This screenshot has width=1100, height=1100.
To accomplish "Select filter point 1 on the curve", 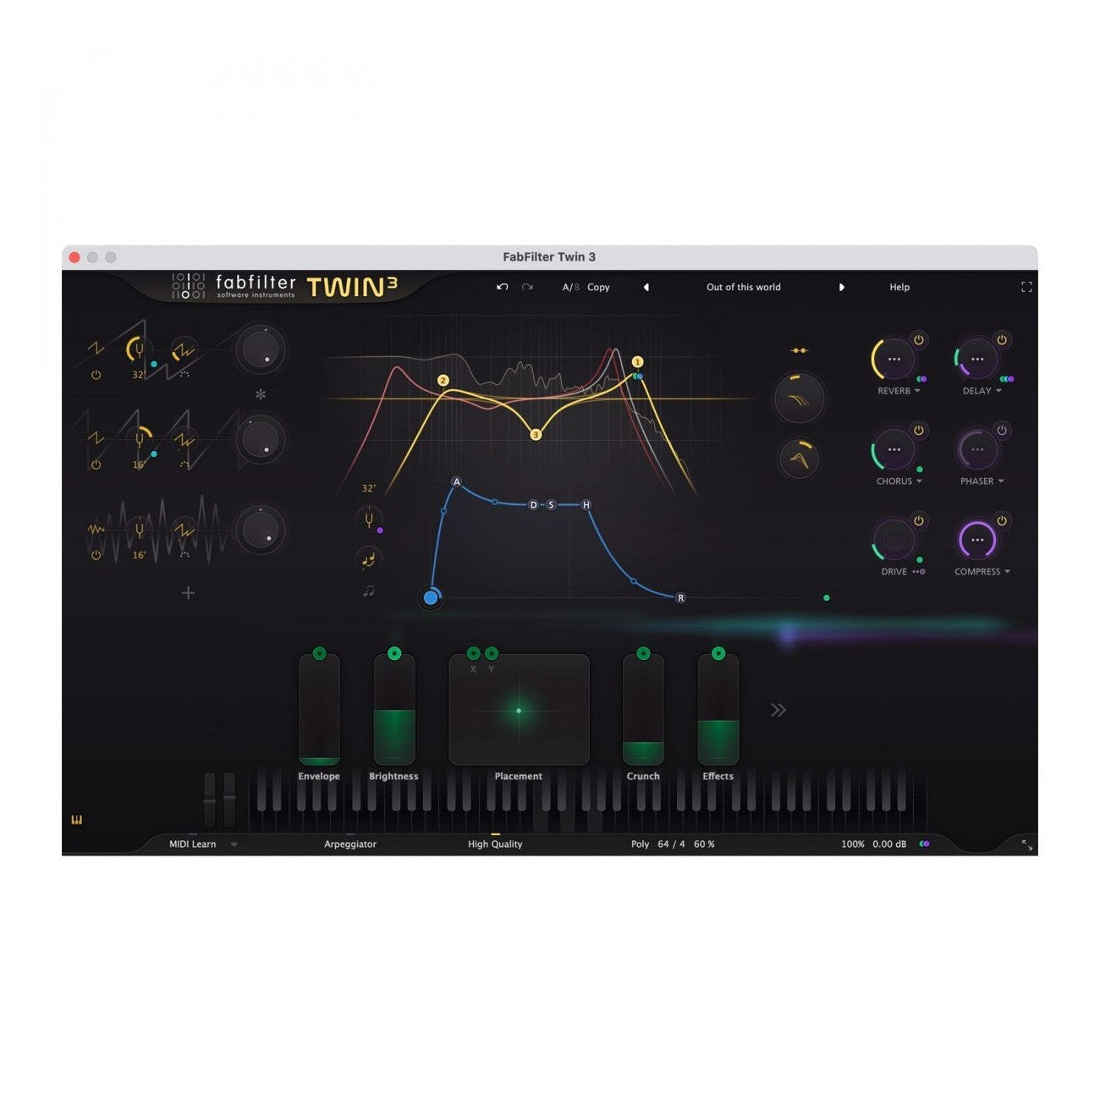I will pos(637,362).
